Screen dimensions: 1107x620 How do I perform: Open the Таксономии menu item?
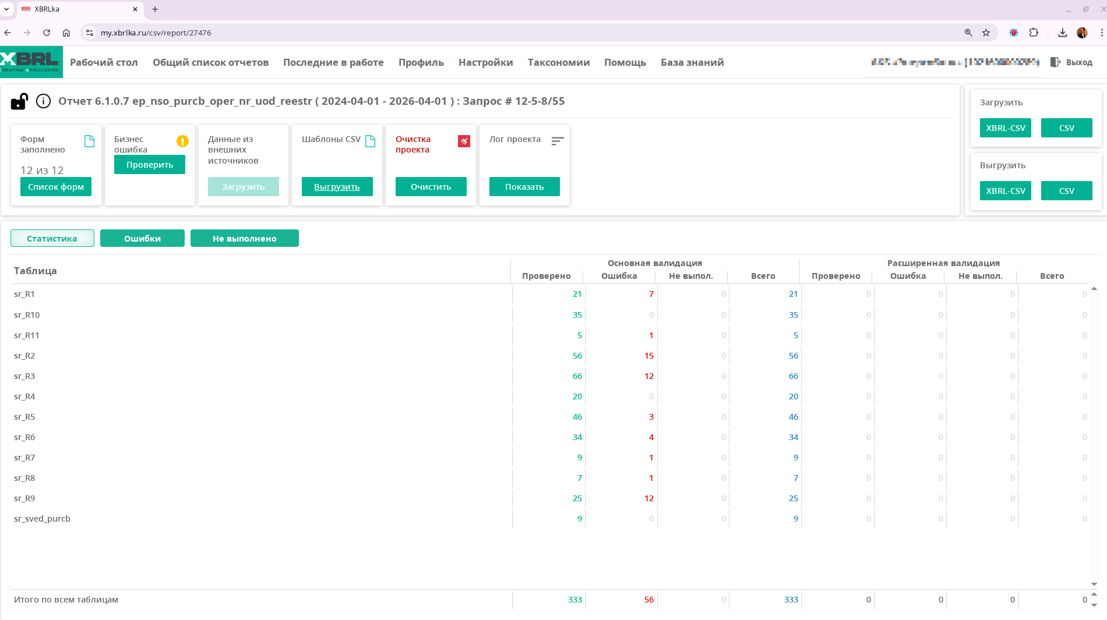558,62
